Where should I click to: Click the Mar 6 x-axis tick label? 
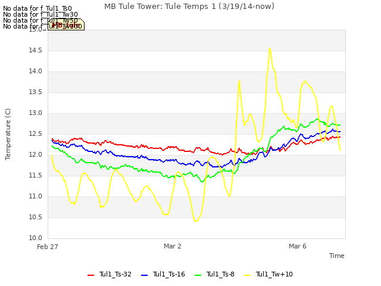[298, 246]
